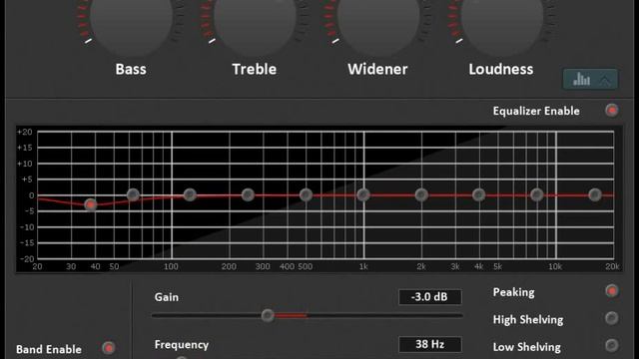Click the 100 frequency axis label
Image resolution: width=639 pixels, height=359 pixels.
[171, 266]
